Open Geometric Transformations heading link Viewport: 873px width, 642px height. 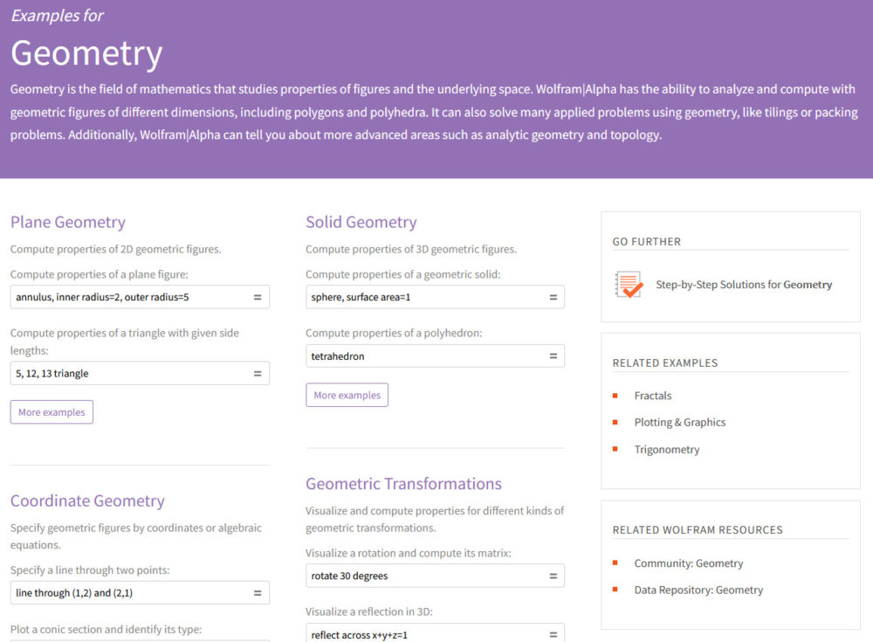pyautogui.click(x=403, y=484)
